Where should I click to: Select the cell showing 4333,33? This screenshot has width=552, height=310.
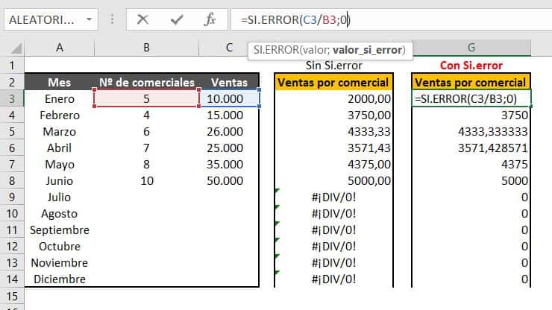[x=333, y=132]
